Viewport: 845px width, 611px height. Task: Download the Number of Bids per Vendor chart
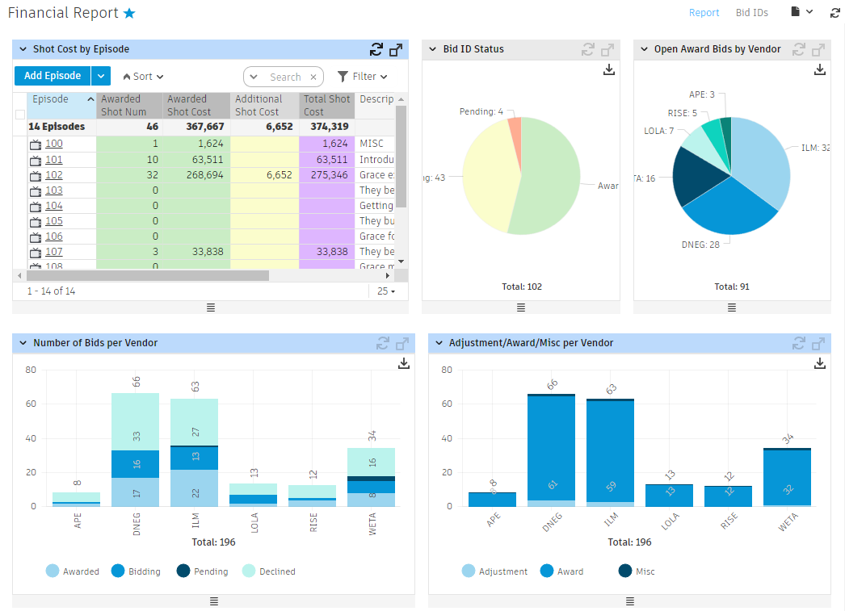click(404, 364)
